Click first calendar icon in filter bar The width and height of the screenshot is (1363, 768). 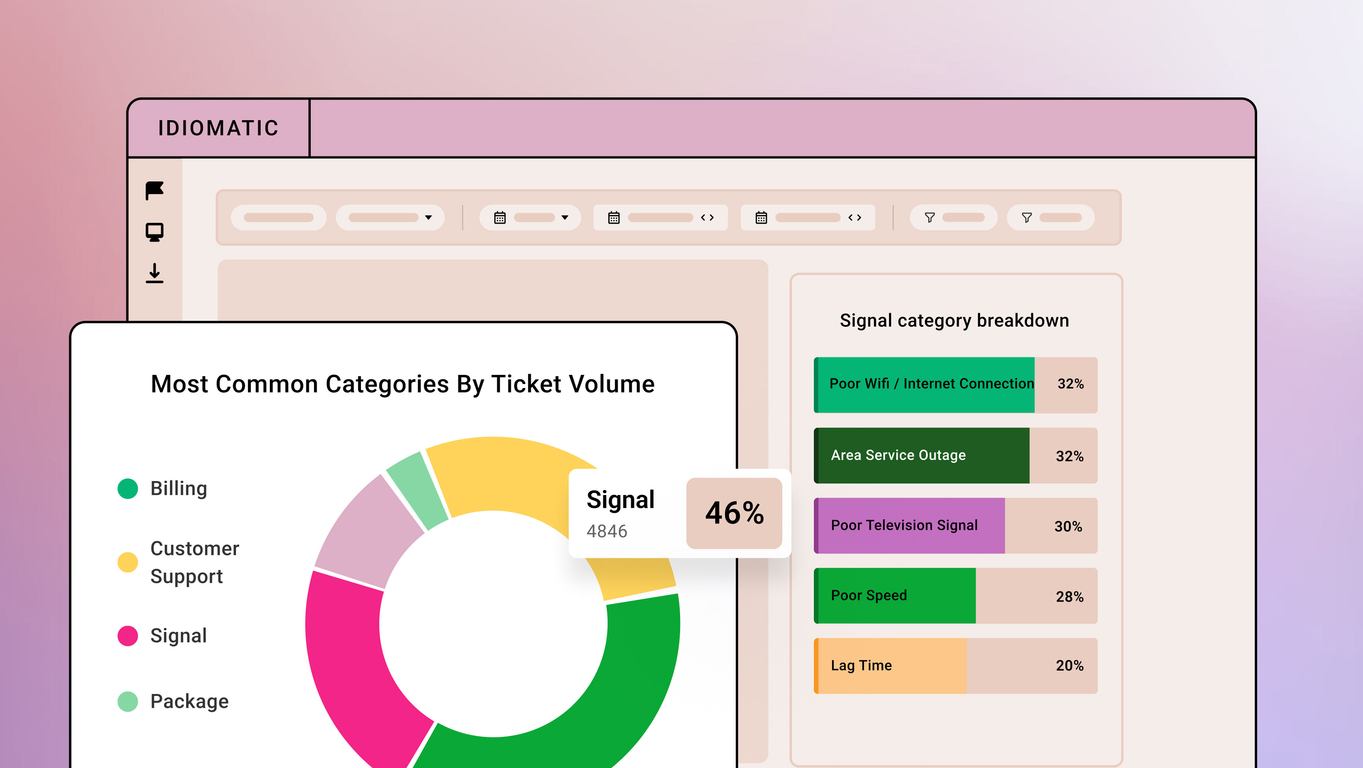(500, 218)
